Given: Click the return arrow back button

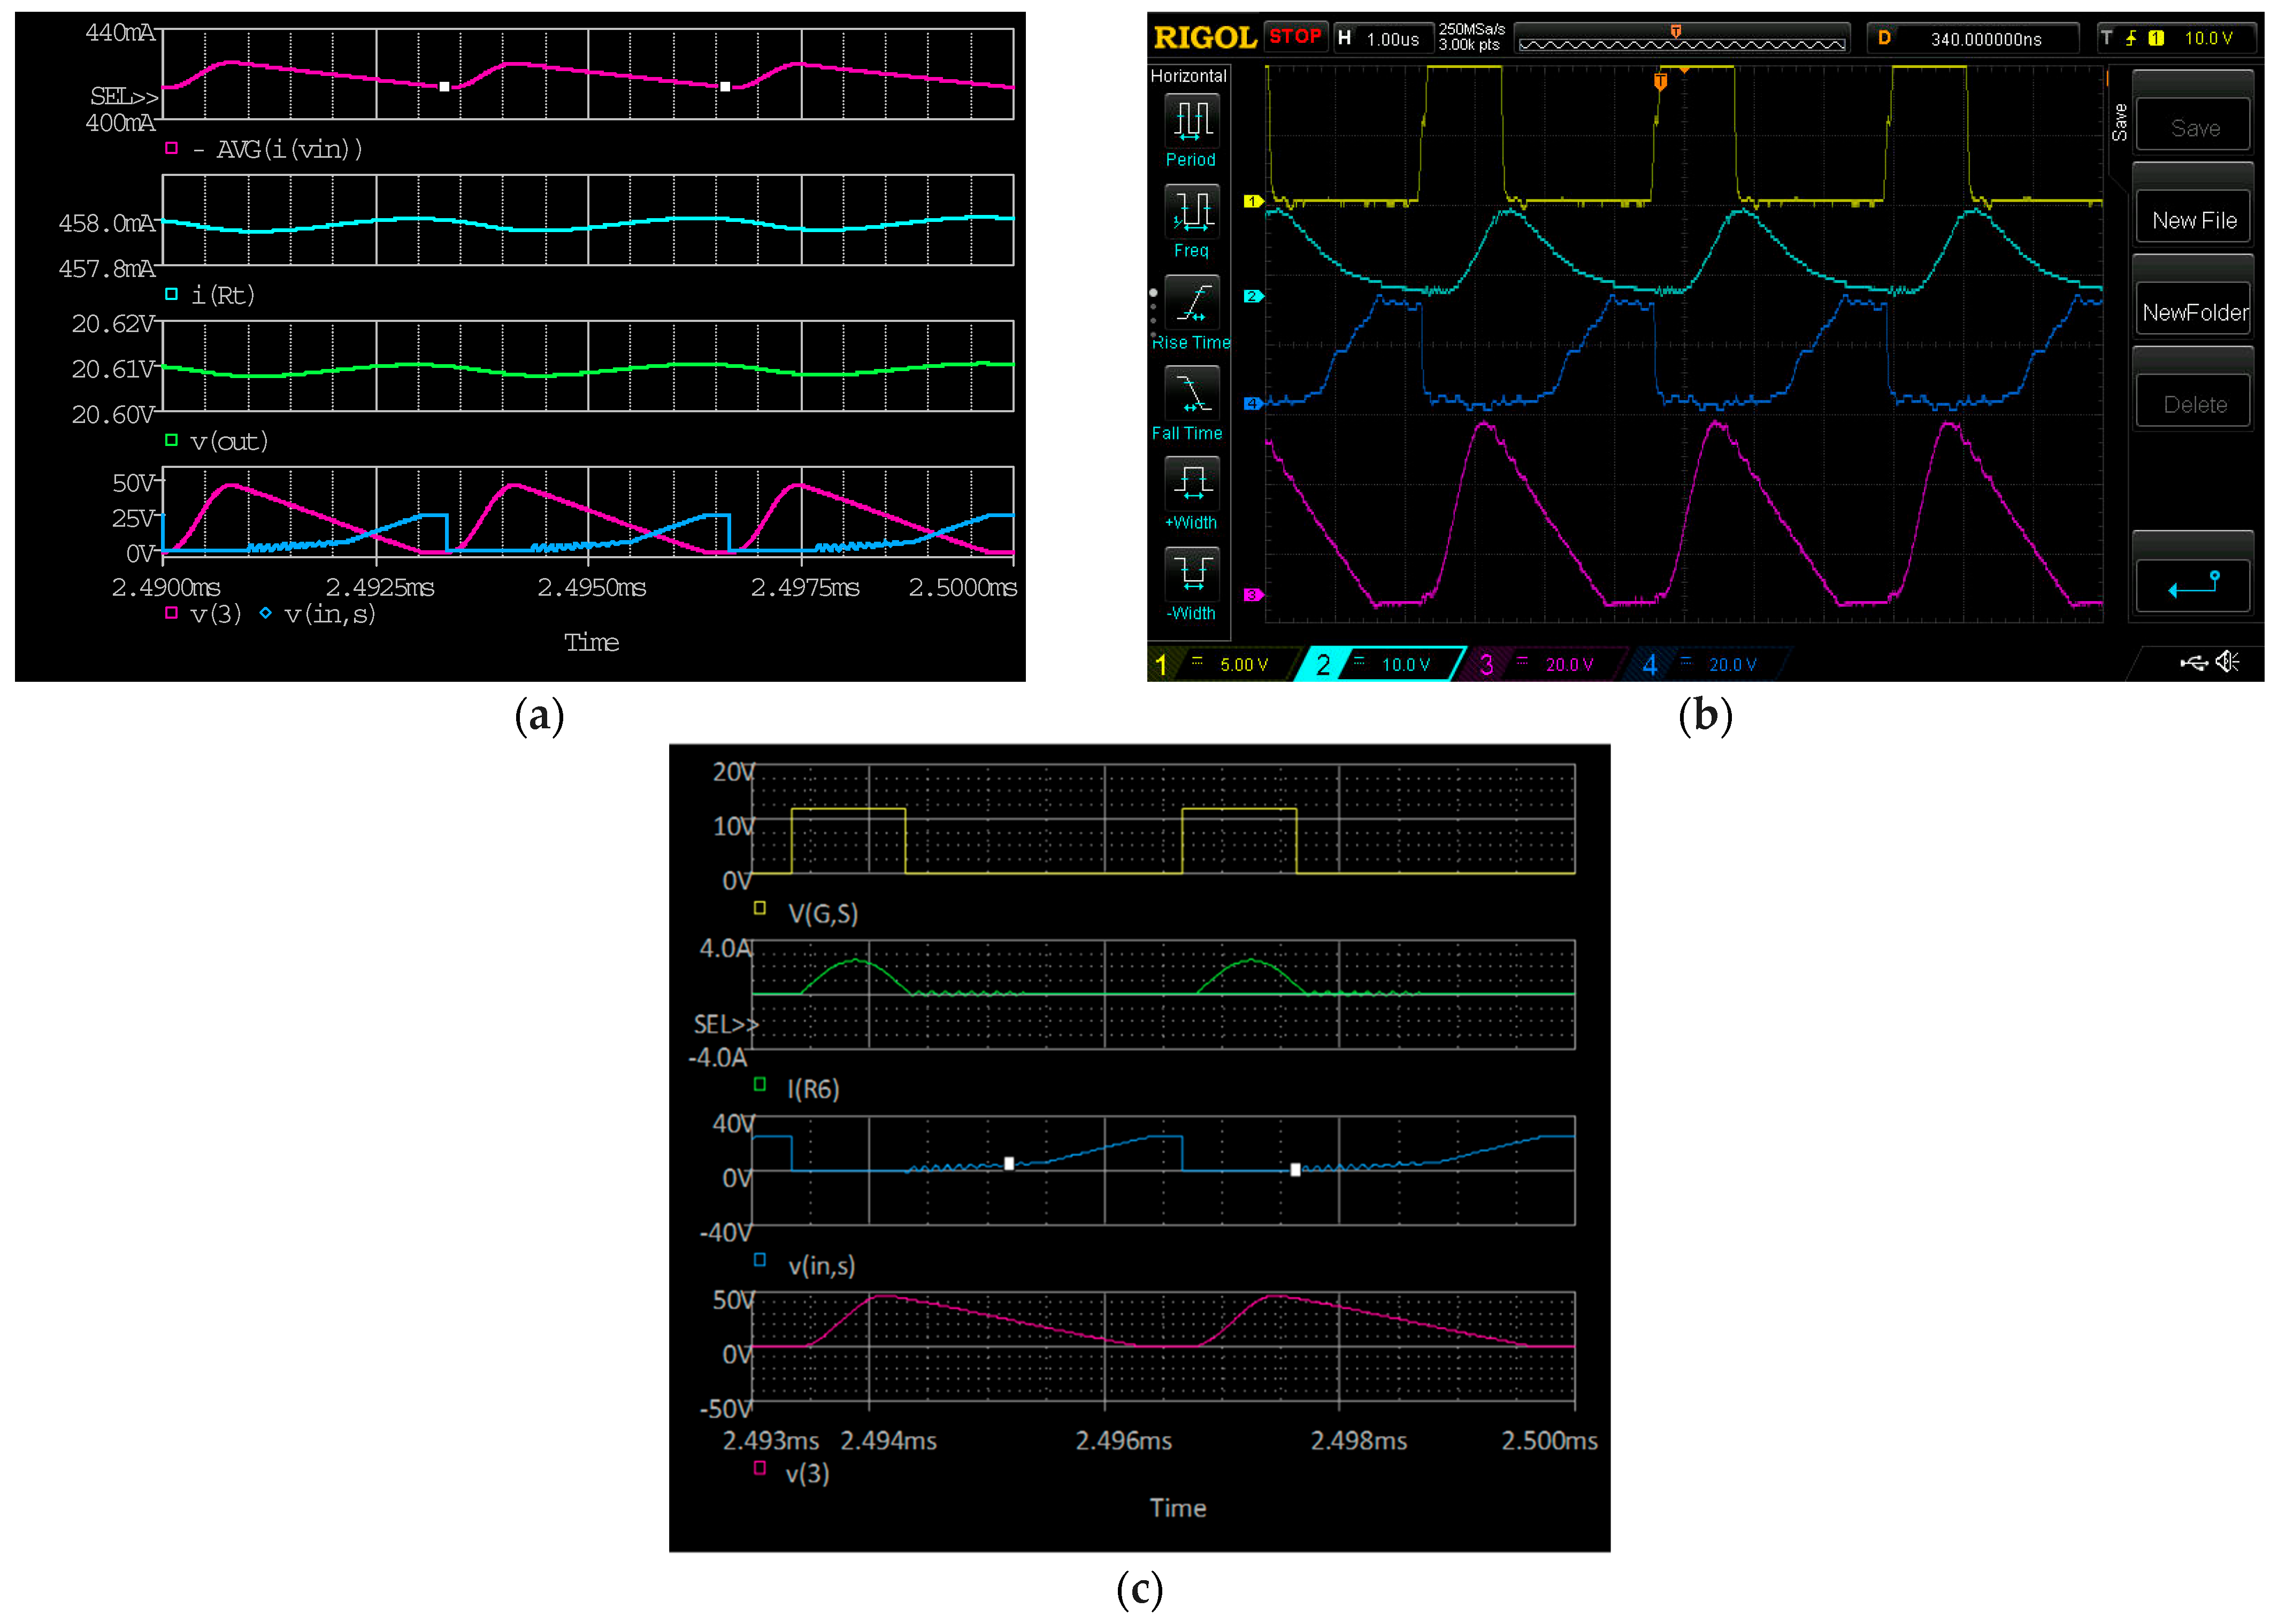Looking at the screenshot, I should pyautogui.click(x=2193, y=585).
